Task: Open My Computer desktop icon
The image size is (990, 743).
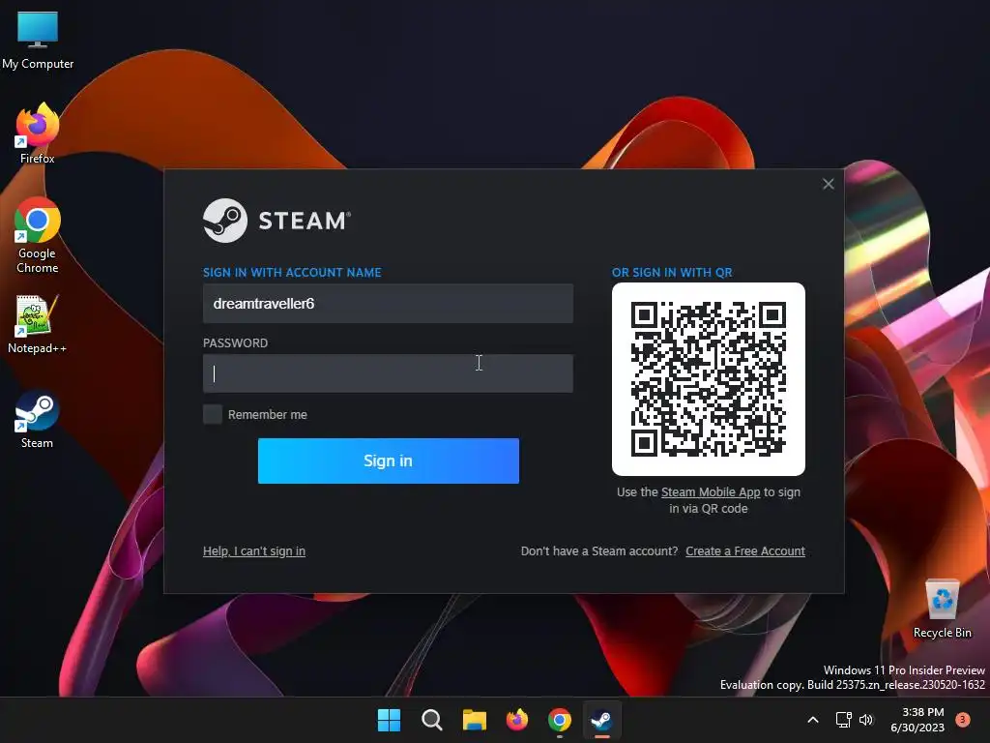Action: (38, 41)
